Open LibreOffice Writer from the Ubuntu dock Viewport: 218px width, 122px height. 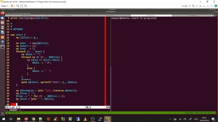click(x=2, y=32)
